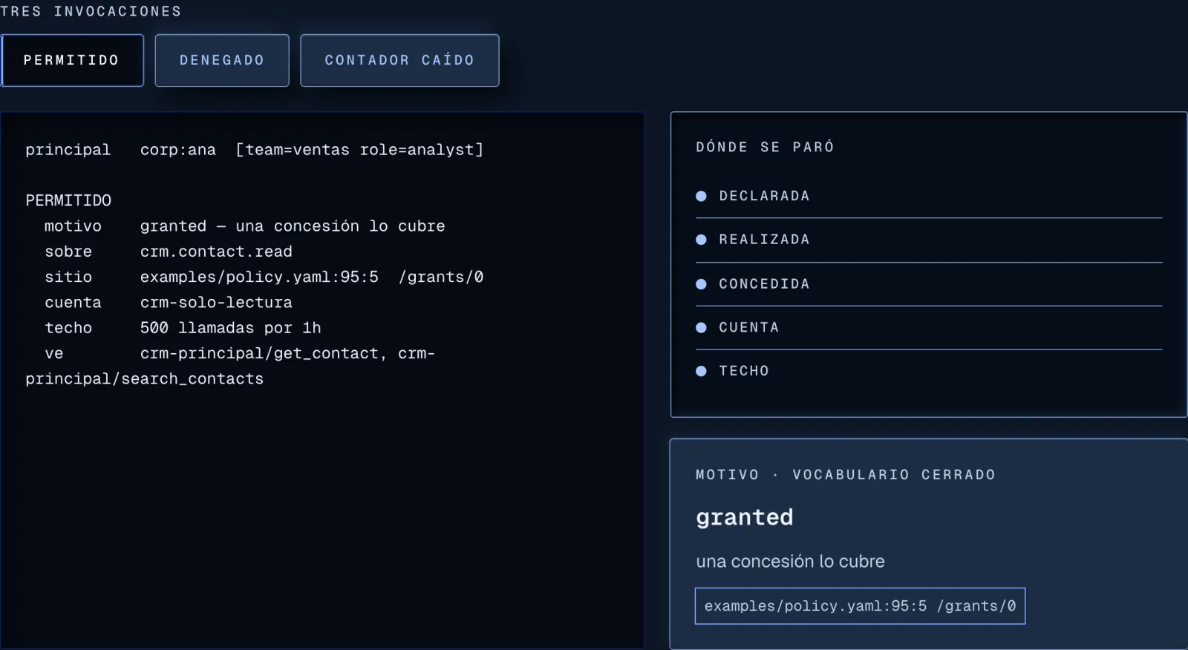Click 'granted — una concesión lo cubre' in output
Viewport: 1188px width, 650px height.
[293, 226]
